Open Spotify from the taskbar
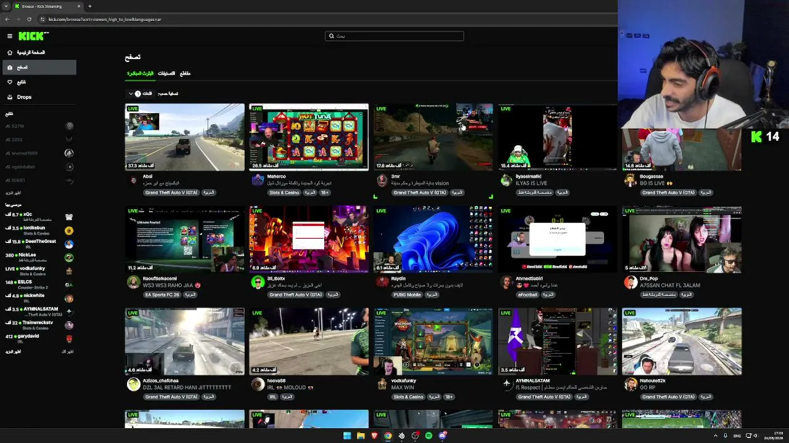The image size is (789, 443). (428, 436)
